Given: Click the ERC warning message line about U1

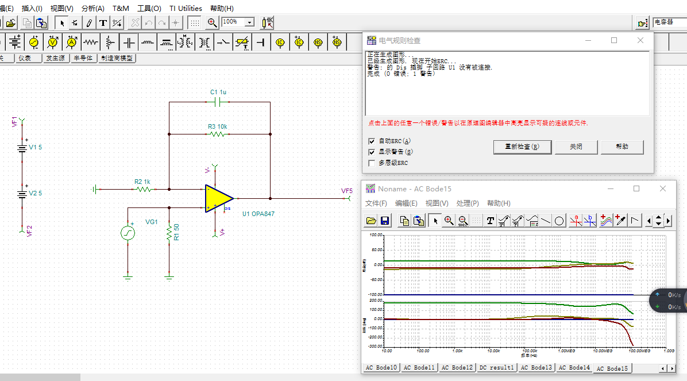Looking at the screenshot, I should click(x=430, y=67).
